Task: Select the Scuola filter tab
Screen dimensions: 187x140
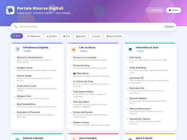Action: click(x=96, y=36)
